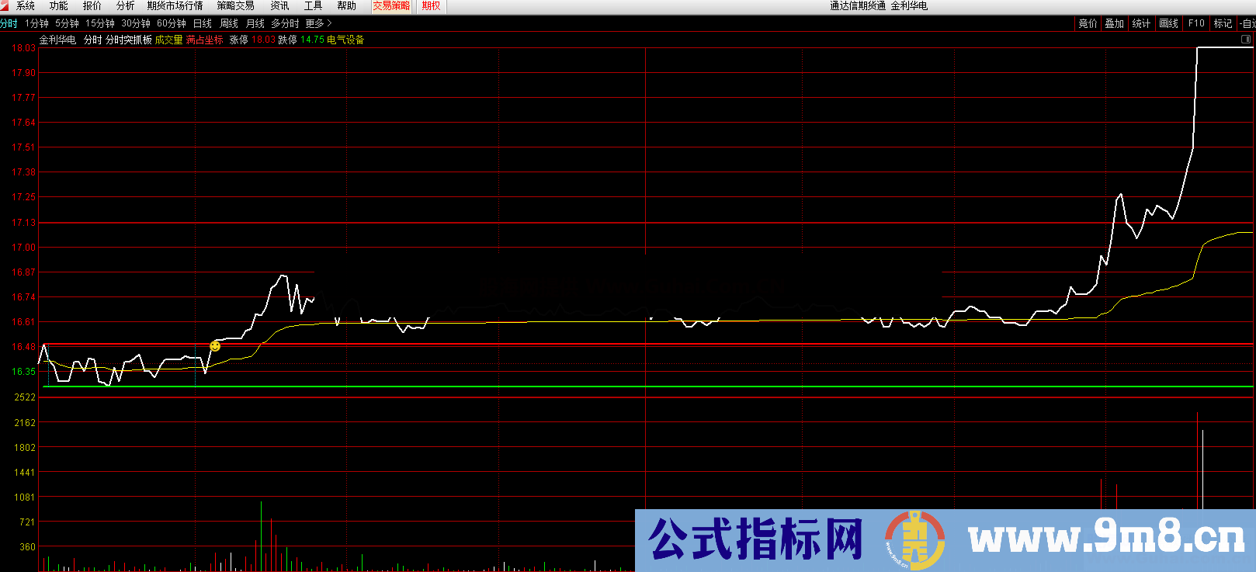
Task: Click the 金利华电 stock name label
Action: [x=57, y=40]
